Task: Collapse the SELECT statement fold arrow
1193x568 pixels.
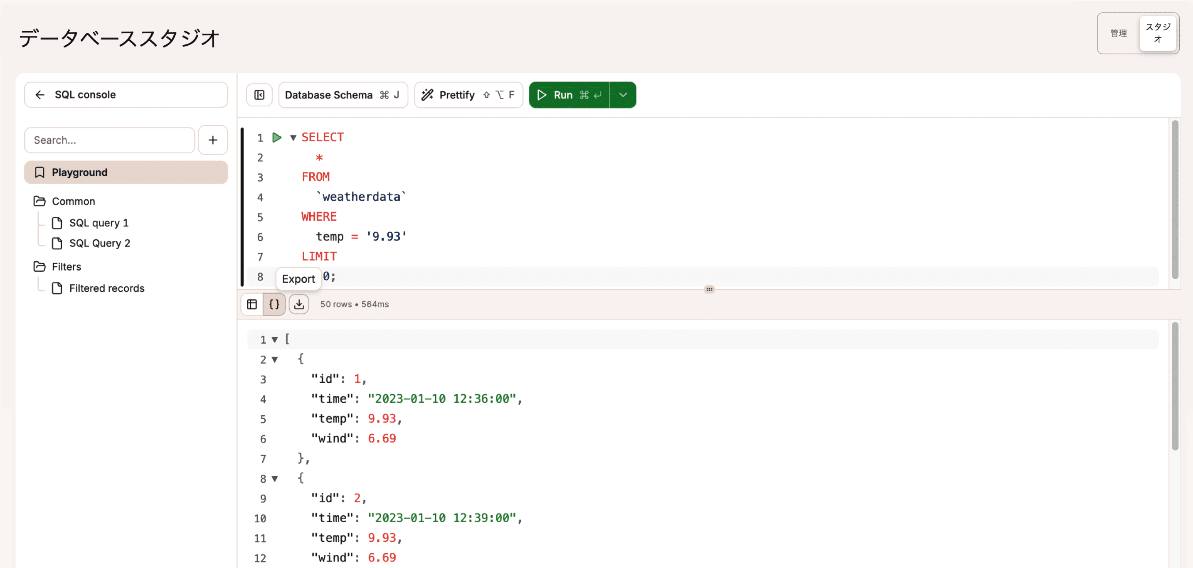Action: coord(293,138)
